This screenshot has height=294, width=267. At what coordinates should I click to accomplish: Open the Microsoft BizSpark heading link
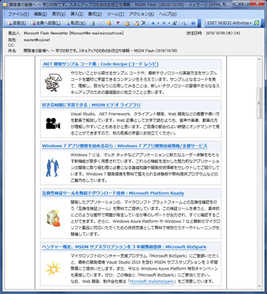coord(124,246)
